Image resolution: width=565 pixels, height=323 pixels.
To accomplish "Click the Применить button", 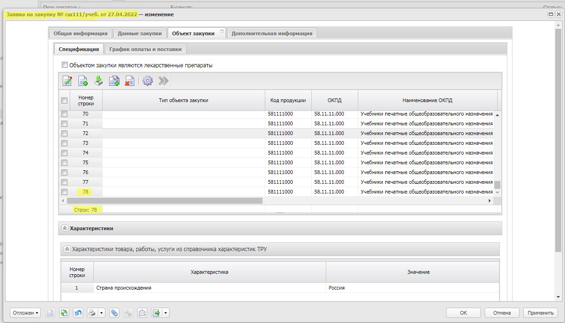I will point(540,313).
